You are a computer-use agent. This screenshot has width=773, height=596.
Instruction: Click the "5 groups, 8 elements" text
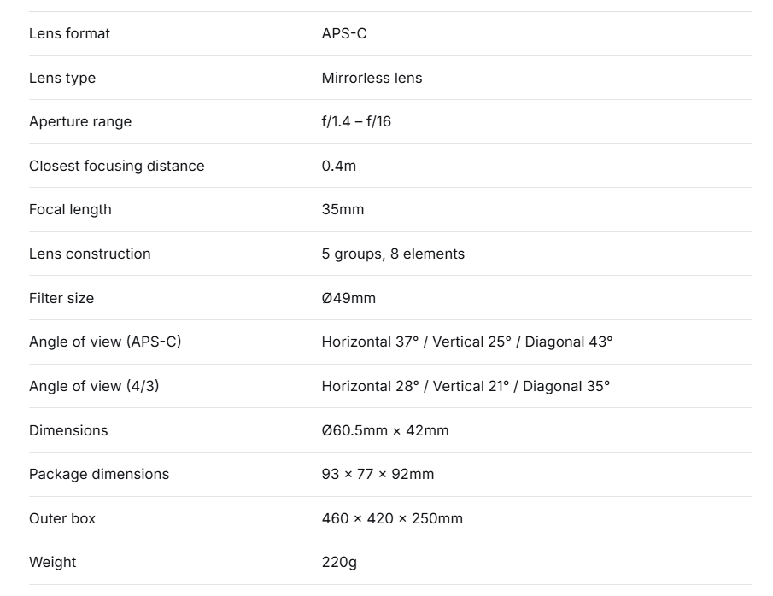tap(393, 254)
